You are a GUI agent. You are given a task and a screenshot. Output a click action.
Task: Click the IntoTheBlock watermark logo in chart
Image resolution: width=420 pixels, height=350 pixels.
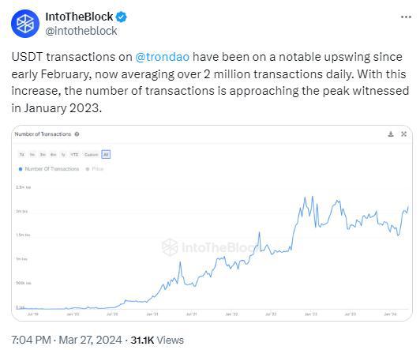(x=170, y=247)
